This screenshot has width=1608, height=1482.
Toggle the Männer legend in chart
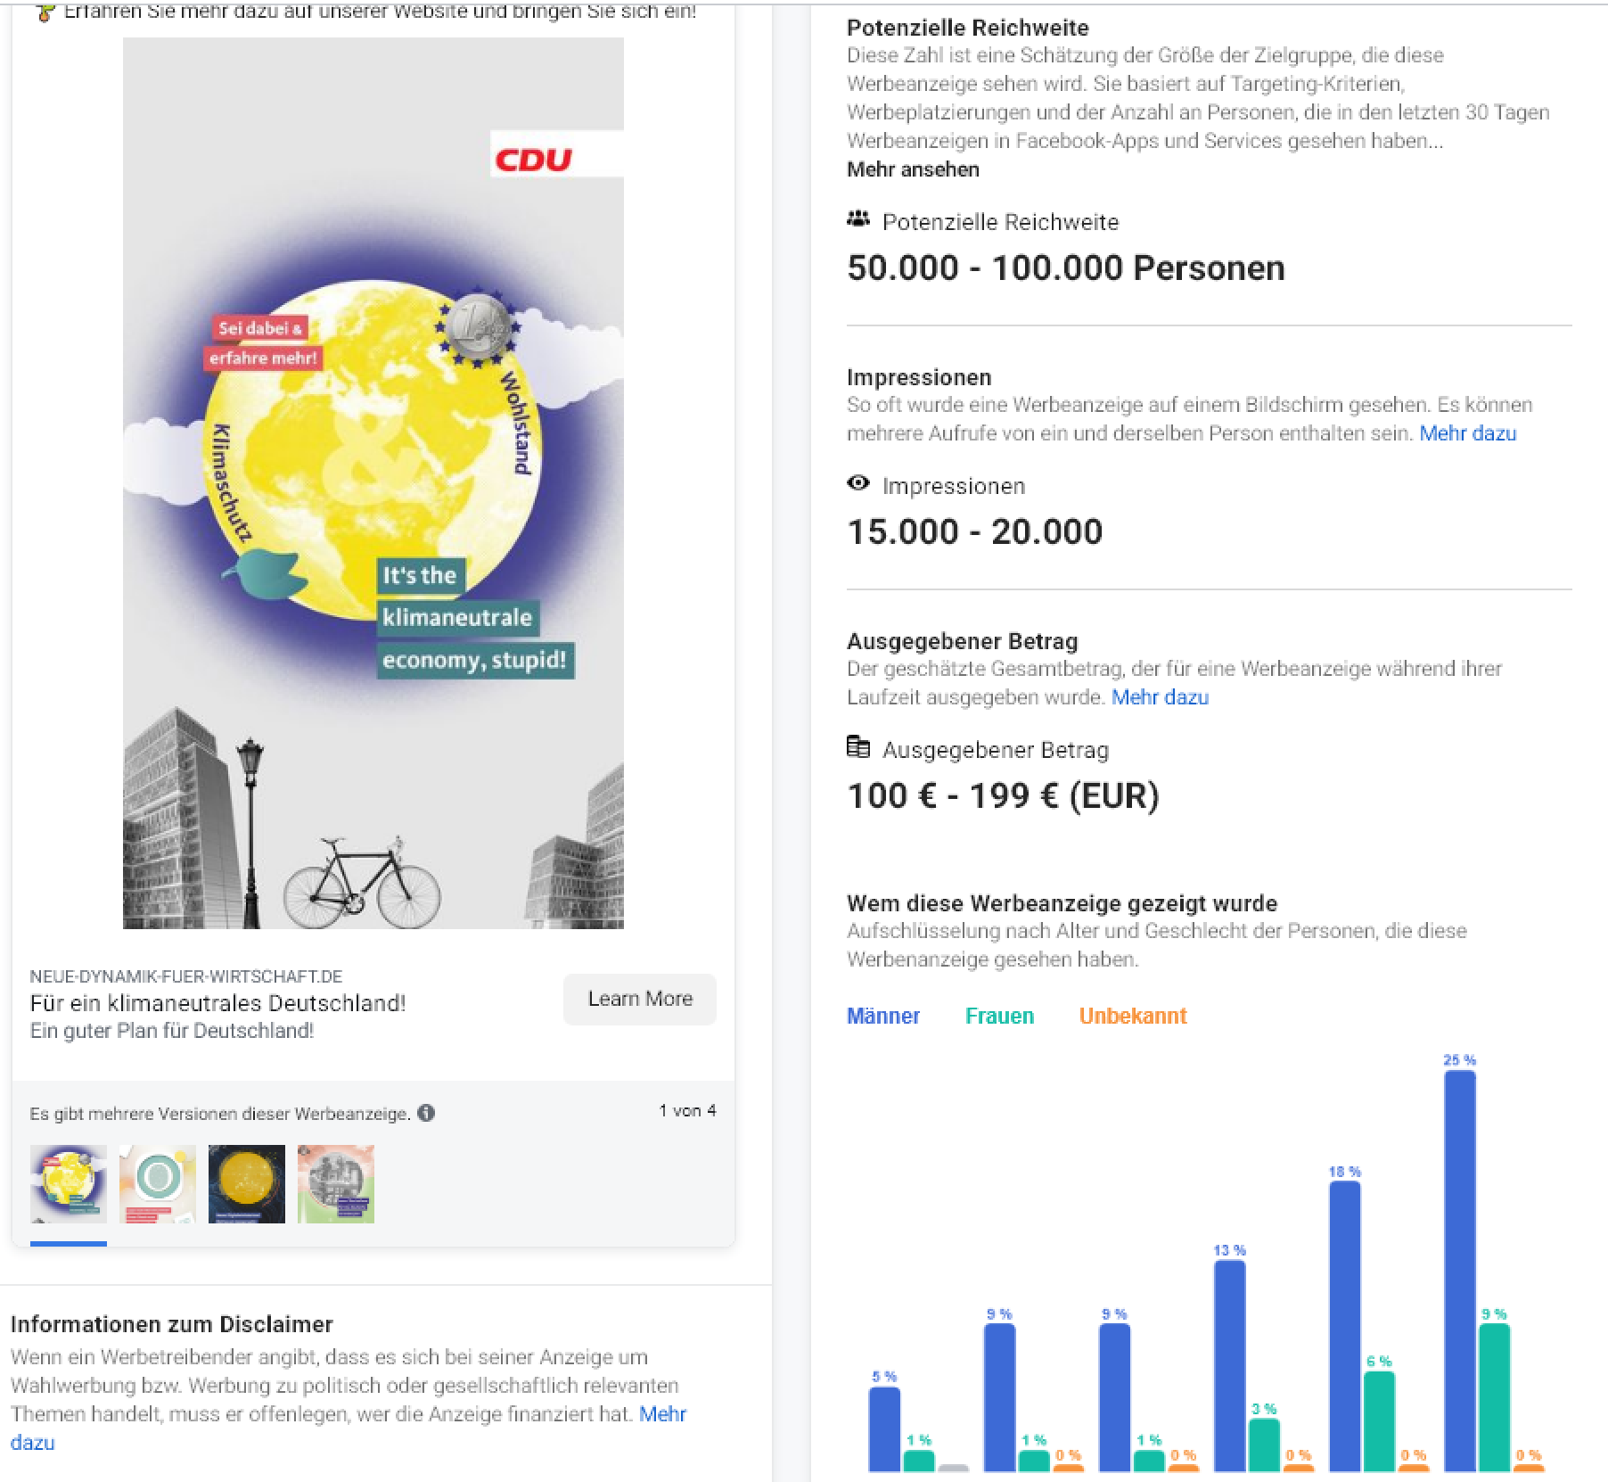pyautogui.click(x=882, y=1016)
